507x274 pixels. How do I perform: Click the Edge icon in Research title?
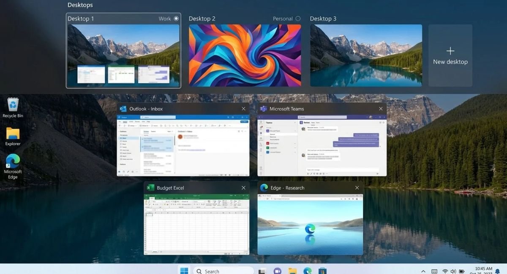(x=264, y=188)
